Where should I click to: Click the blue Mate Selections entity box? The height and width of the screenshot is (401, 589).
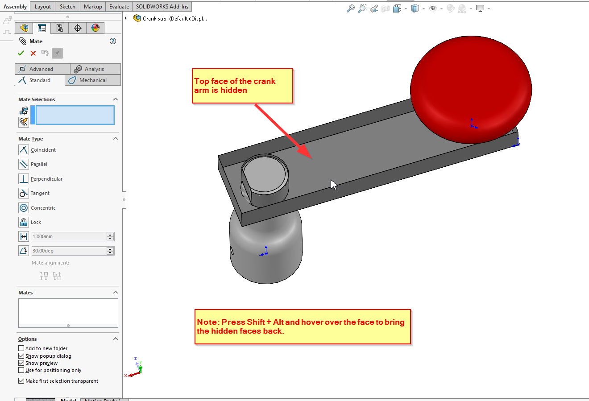click(75, 115)
